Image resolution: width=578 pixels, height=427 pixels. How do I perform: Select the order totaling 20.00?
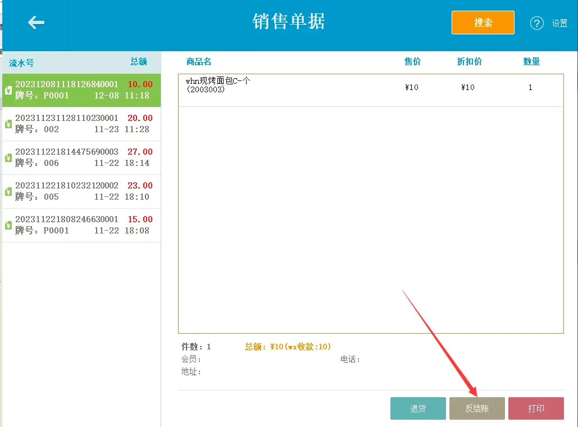(x=81, y=124)
